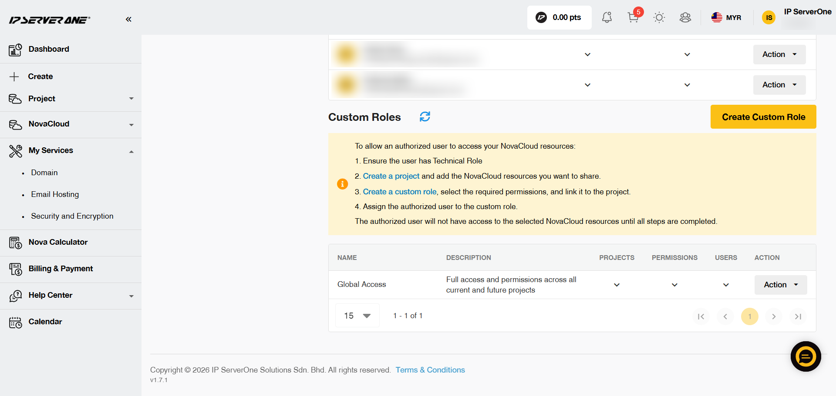Image resolution: width=836 pixels, height=396 pixels.
Task: Click the 0.00 pts points badge
Action: (x=559, y=17)
